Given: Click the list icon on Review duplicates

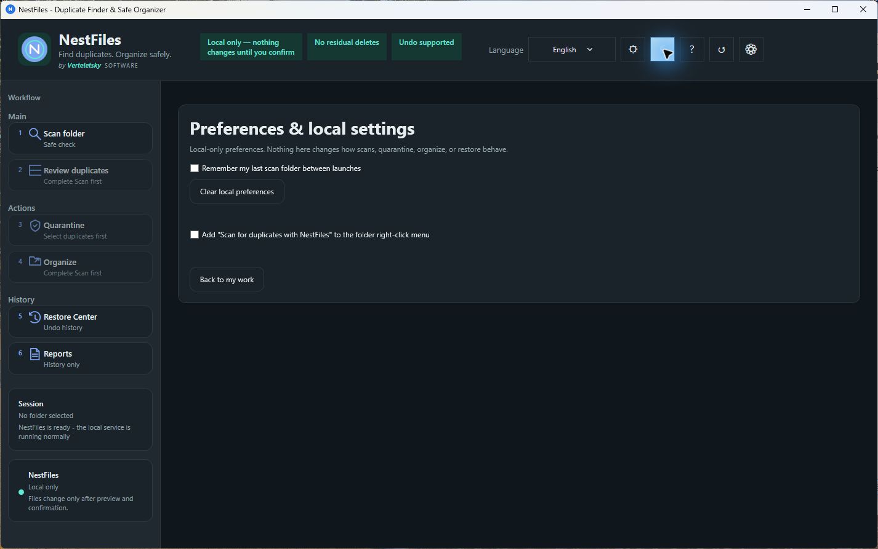Looking at the screenshot, I should click(x=35, y=170).
